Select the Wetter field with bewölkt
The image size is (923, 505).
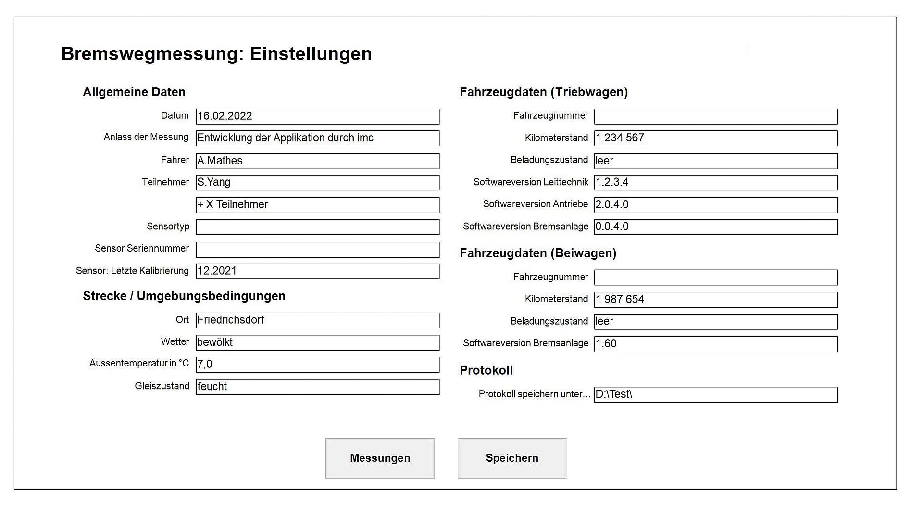point(317,342)
